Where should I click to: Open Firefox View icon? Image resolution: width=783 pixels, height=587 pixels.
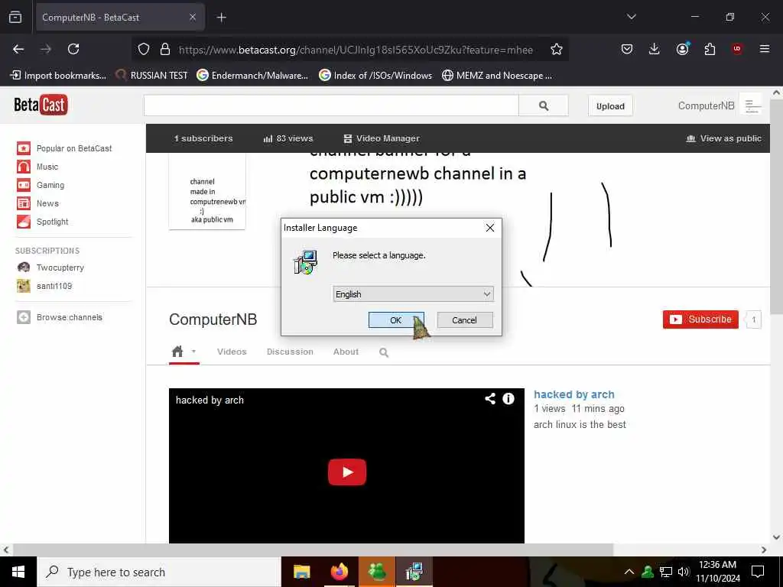pos(15,17)
